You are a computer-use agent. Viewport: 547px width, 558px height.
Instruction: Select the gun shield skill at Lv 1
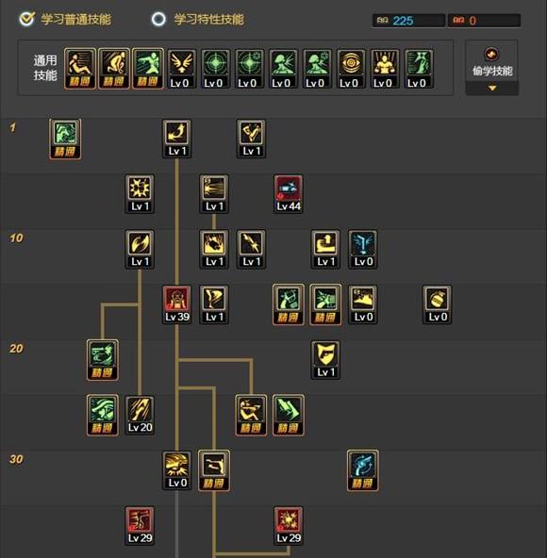[x=325, y=360]
